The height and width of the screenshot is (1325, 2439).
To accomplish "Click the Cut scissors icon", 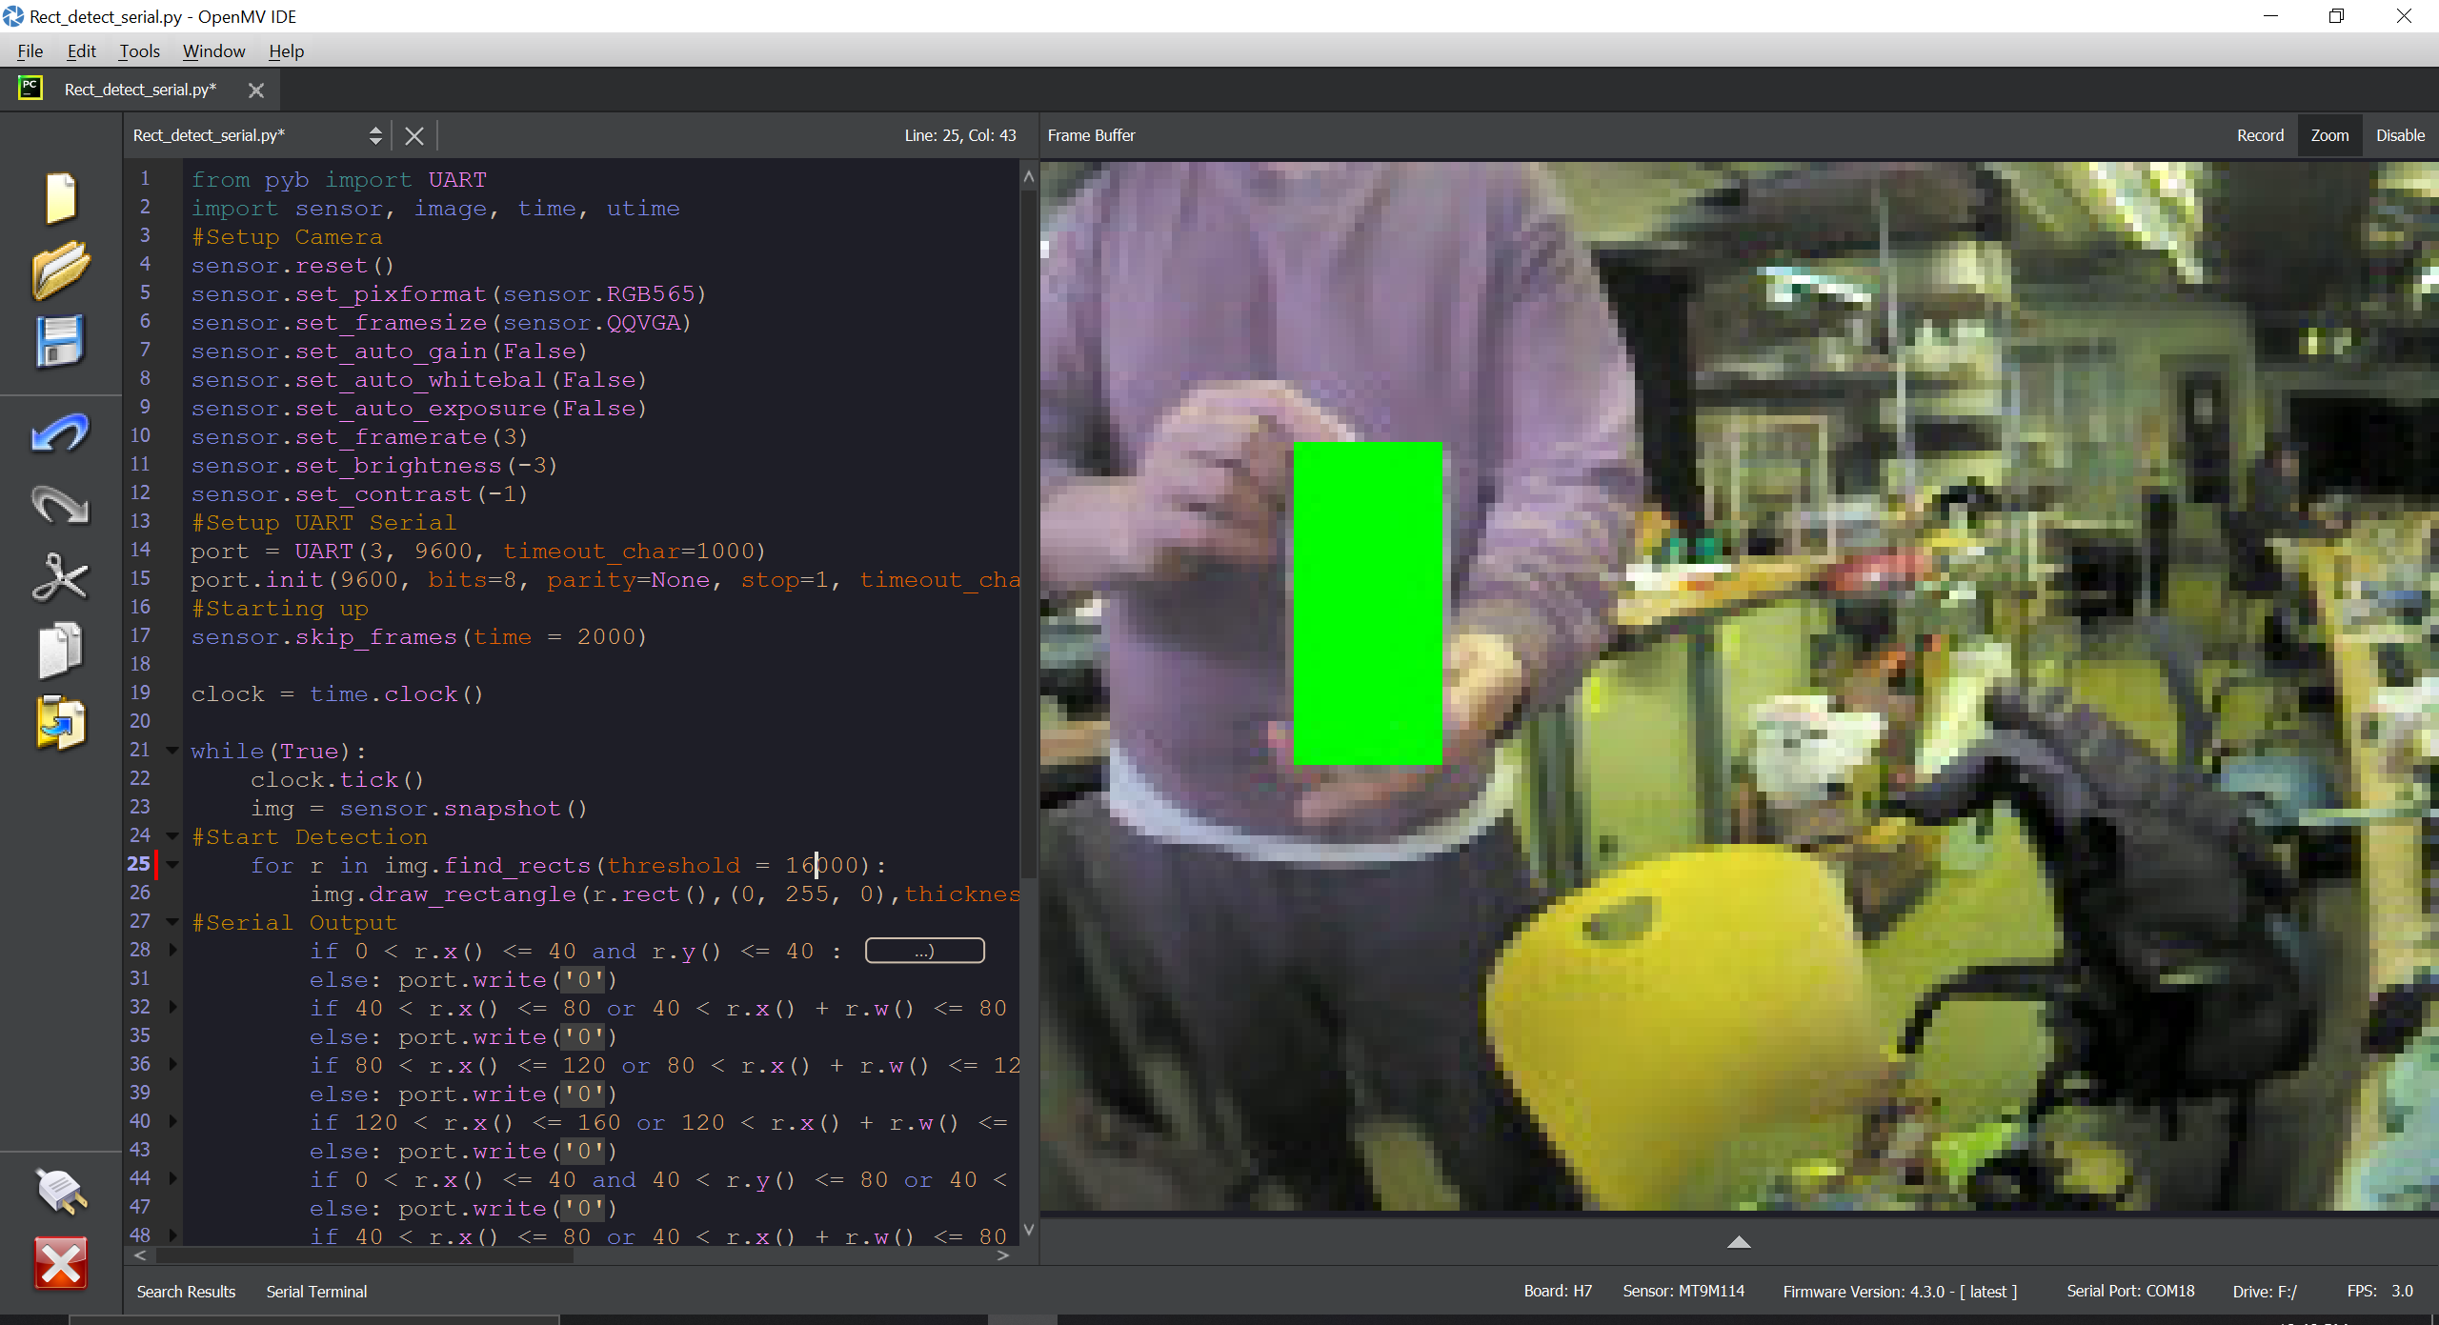I will (x=60, y=577).
